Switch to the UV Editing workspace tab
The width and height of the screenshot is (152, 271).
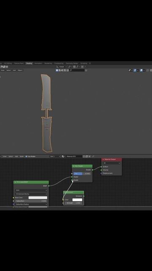click(8, 64)
